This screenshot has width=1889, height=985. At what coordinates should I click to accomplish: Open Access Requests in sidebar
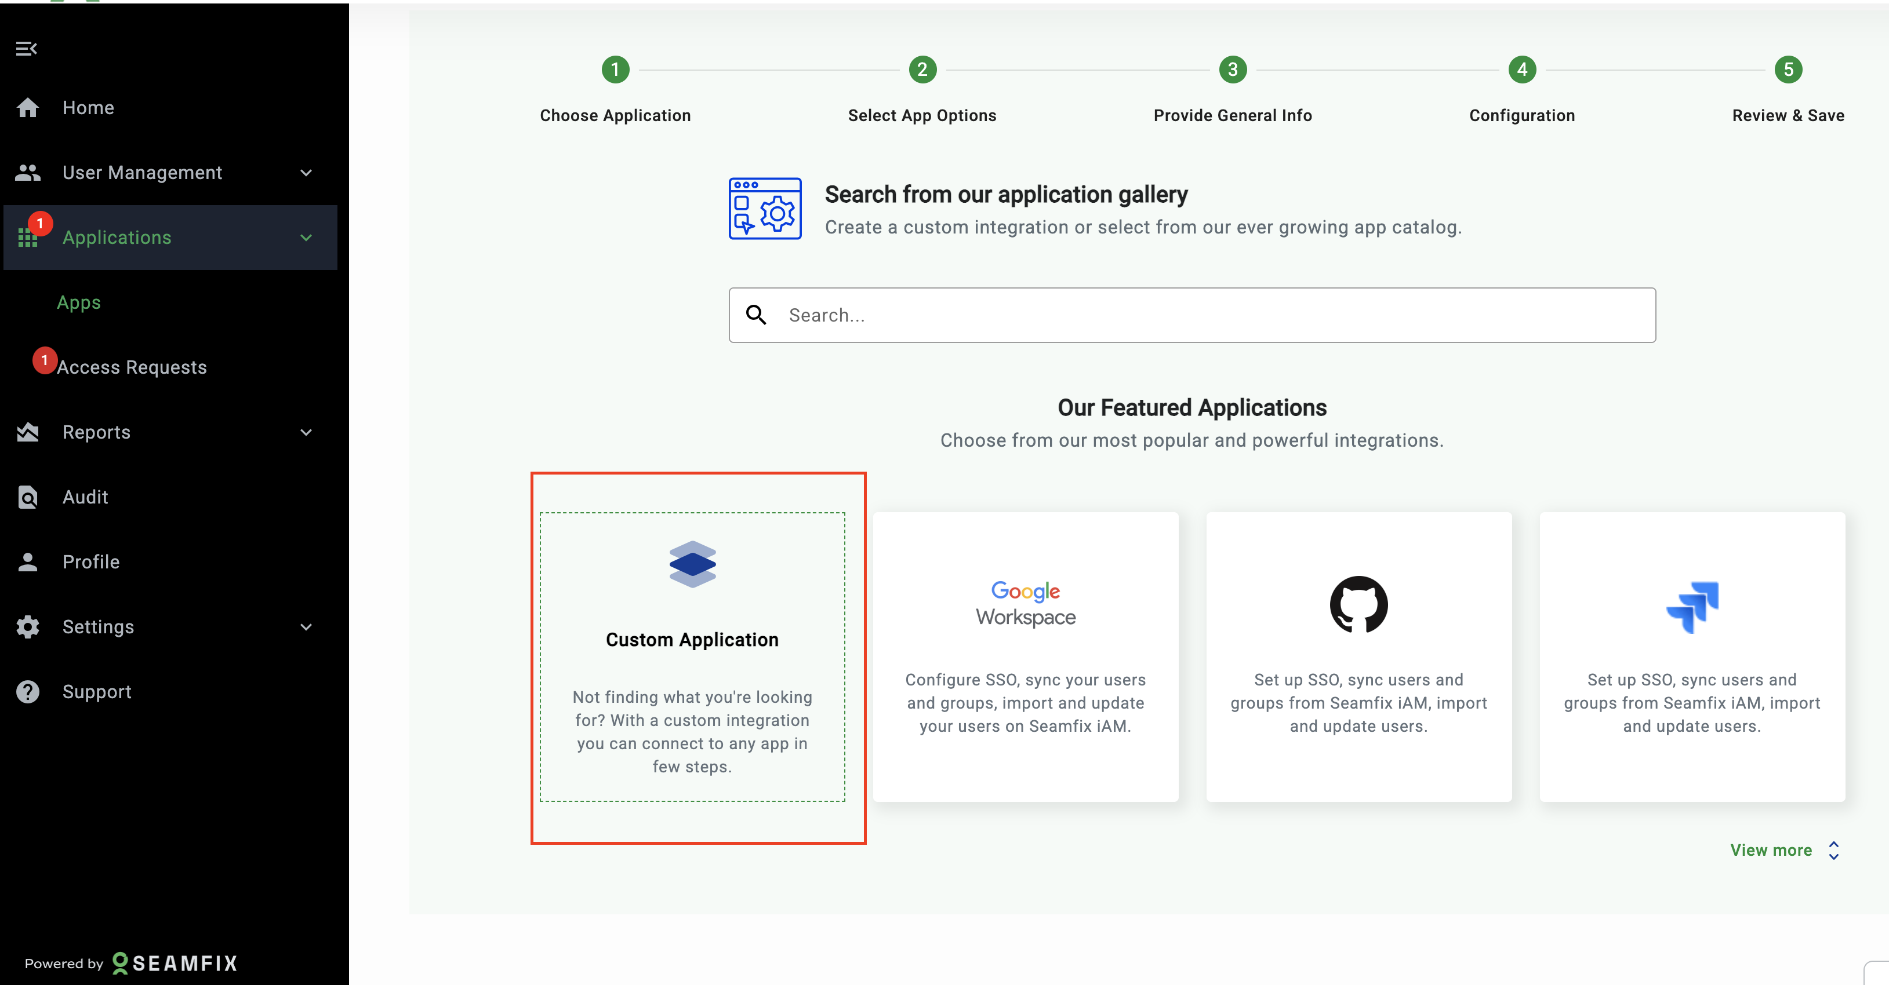click(x=132, y=367)
